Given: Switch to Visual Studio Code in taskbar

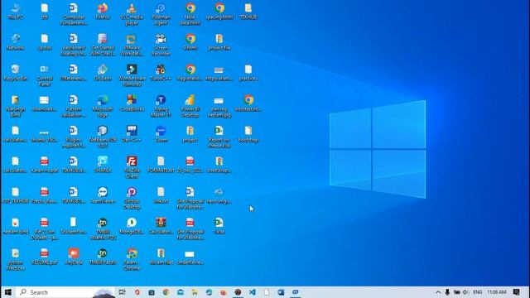Looking at the screenshot, I should click(x=252, y=292).
